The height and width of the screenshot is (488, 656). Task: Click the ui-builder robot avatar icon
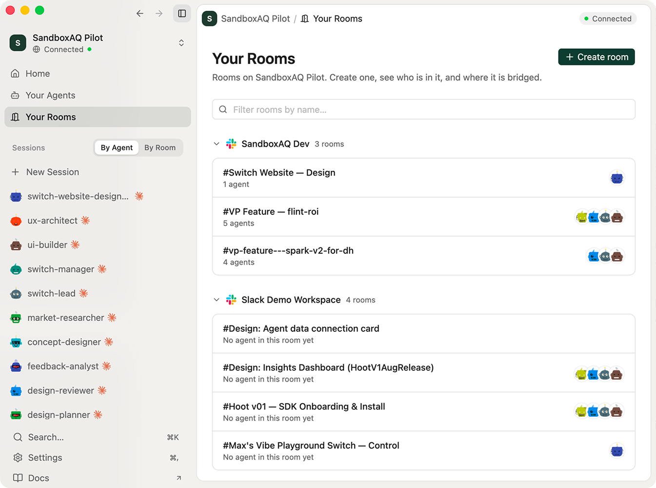pos(16,245)
